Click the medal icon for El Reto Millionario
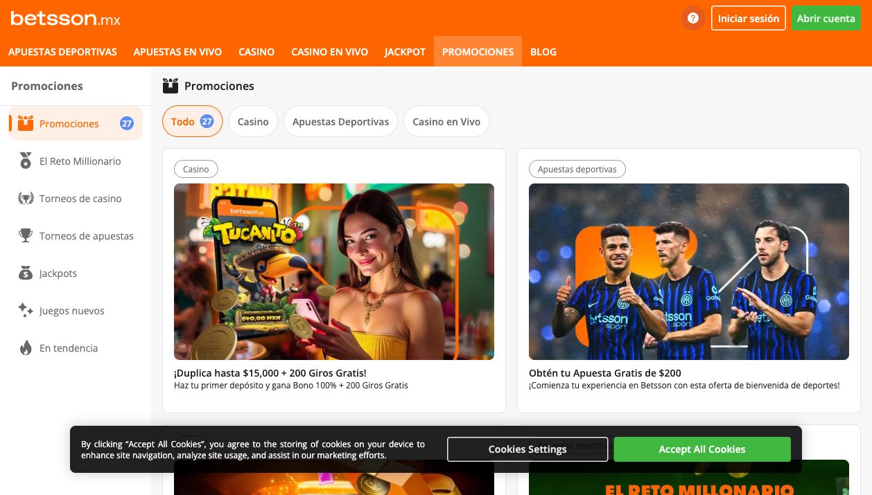Screen dimensions: 872x495 tap(26, 161)
